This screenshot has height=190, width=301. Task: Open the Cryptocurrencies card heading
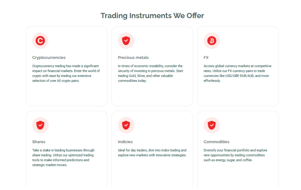click(x=49, y=57)
